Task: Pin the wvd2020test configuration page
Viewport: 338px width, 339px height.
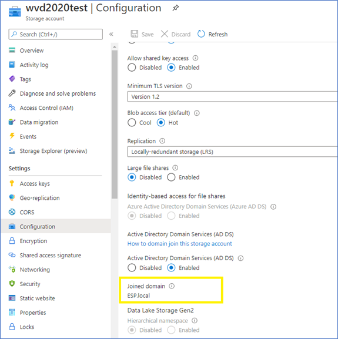Action: click(176, 8)
